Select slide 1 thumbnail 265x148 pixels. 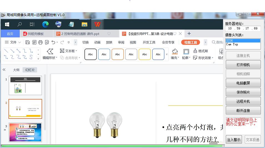tap(25, 85)
